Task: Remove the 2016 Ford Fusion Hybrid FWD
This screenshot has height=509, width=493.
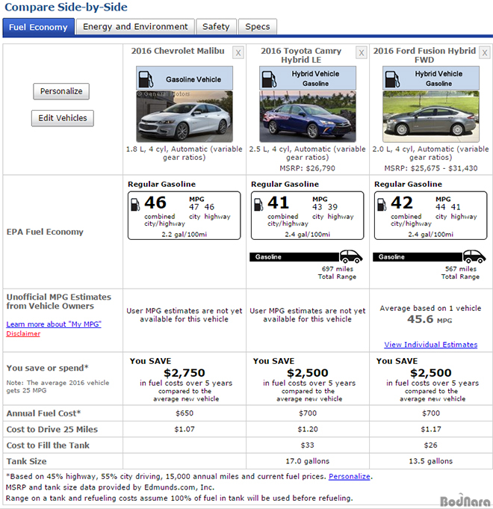Action: [485, 52]
